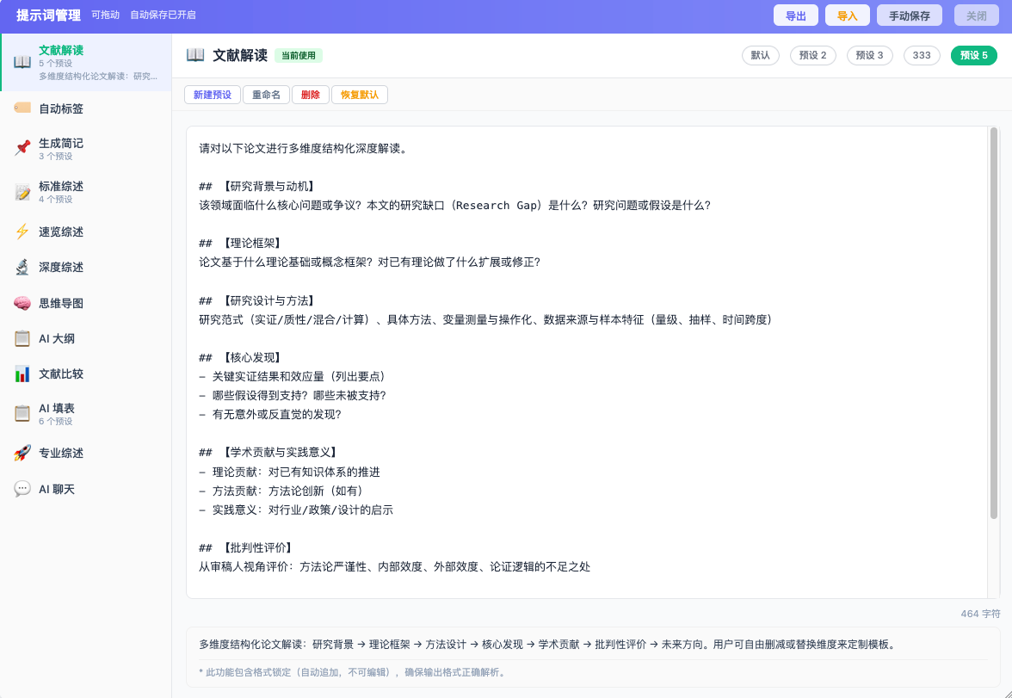The image size is (1012, 698).
Task: Click the 恢复默认 restore button
Action: point(360,95)
